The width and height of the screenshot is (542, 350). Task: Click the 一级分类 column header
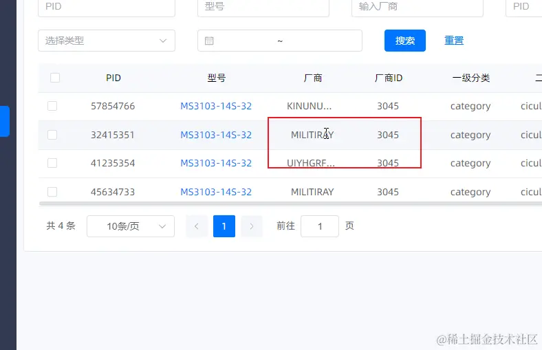(471, 78)
